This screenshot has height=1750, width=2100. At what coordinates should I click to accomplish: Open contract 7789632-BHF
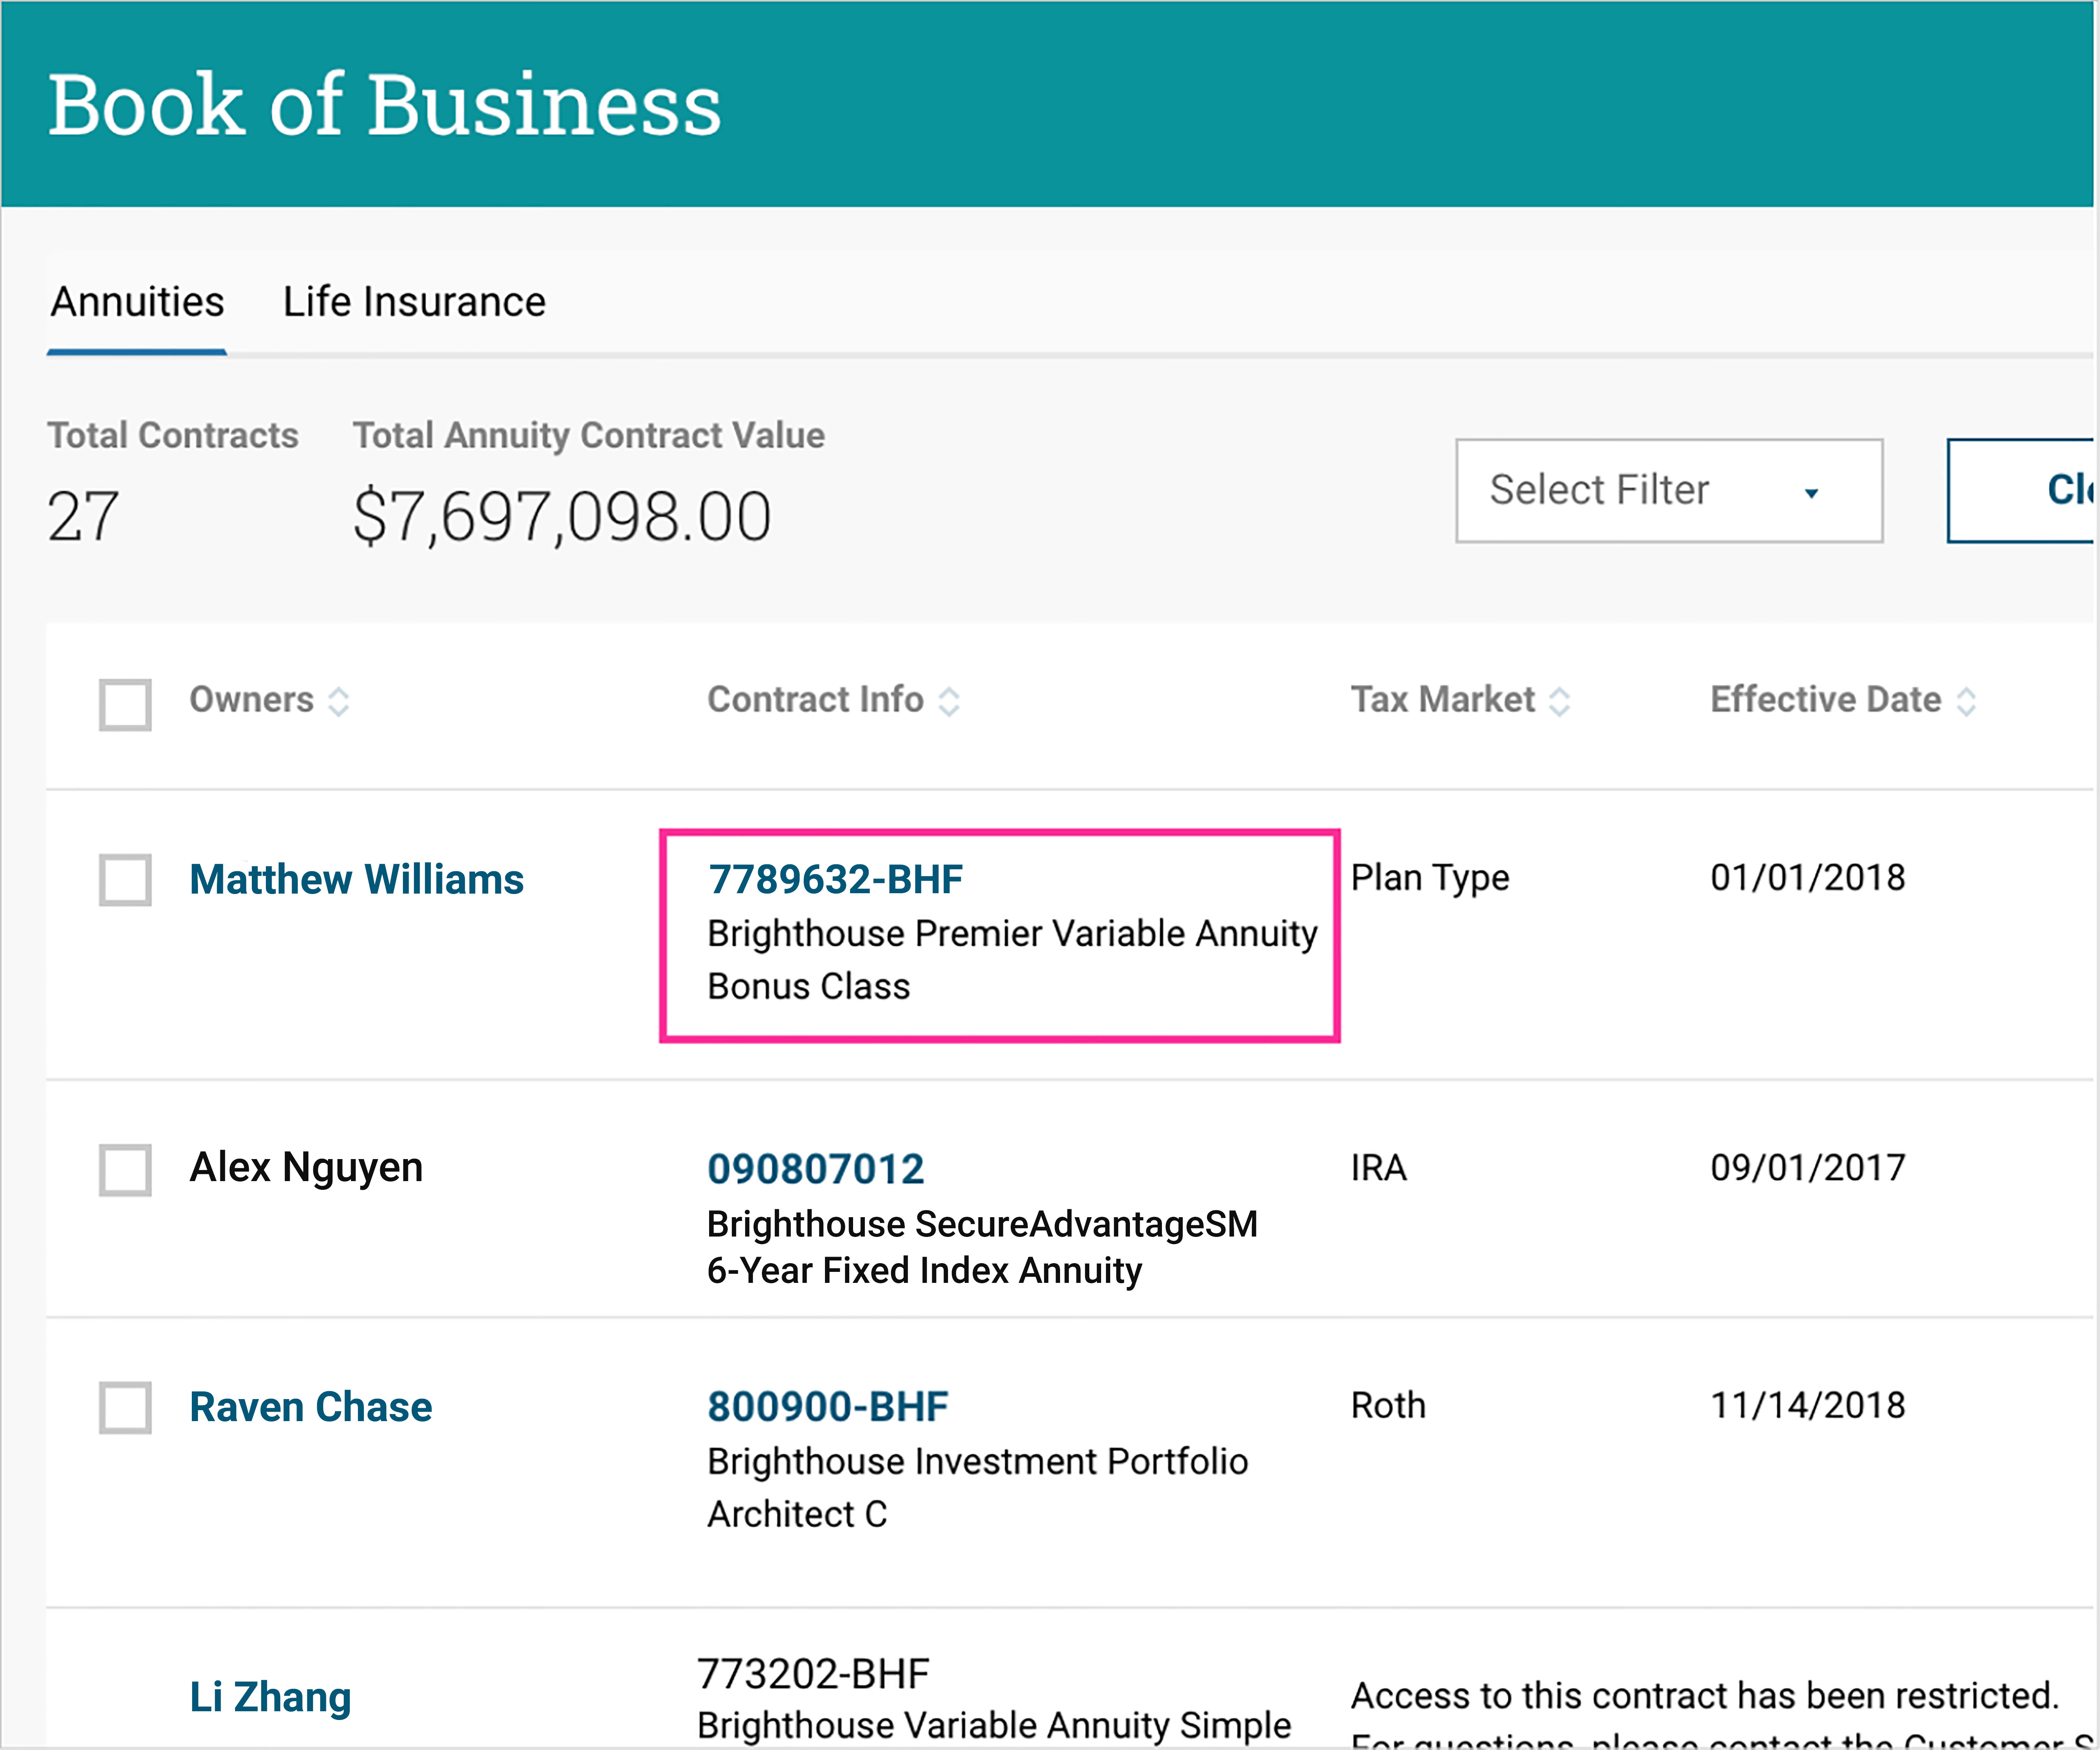(835, 879)
